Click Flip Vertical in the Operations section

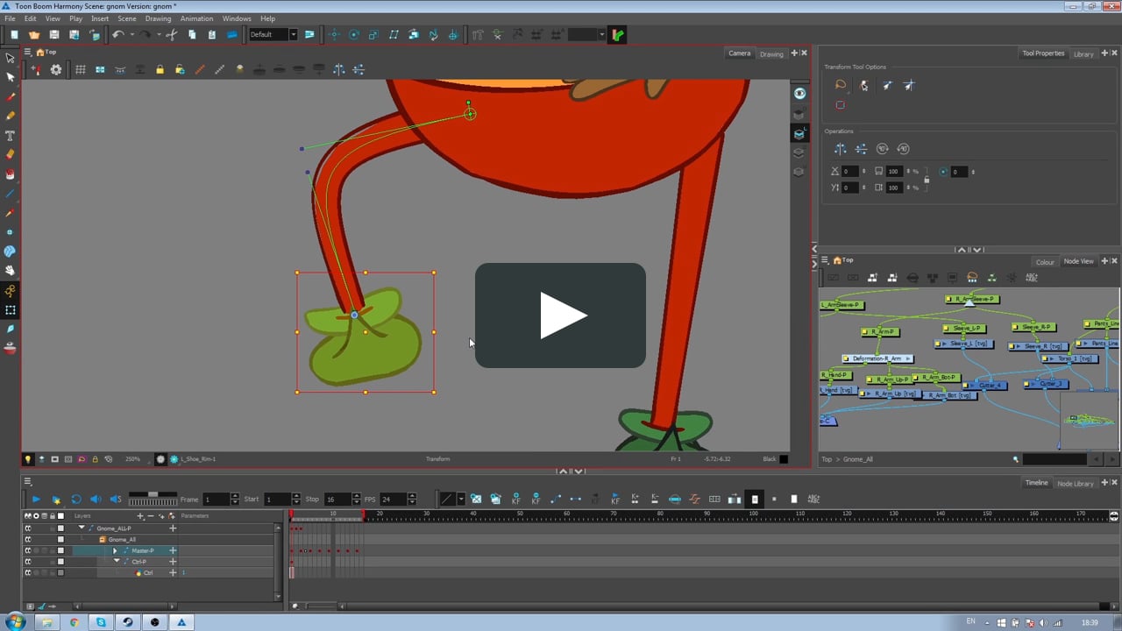point(862,149)
